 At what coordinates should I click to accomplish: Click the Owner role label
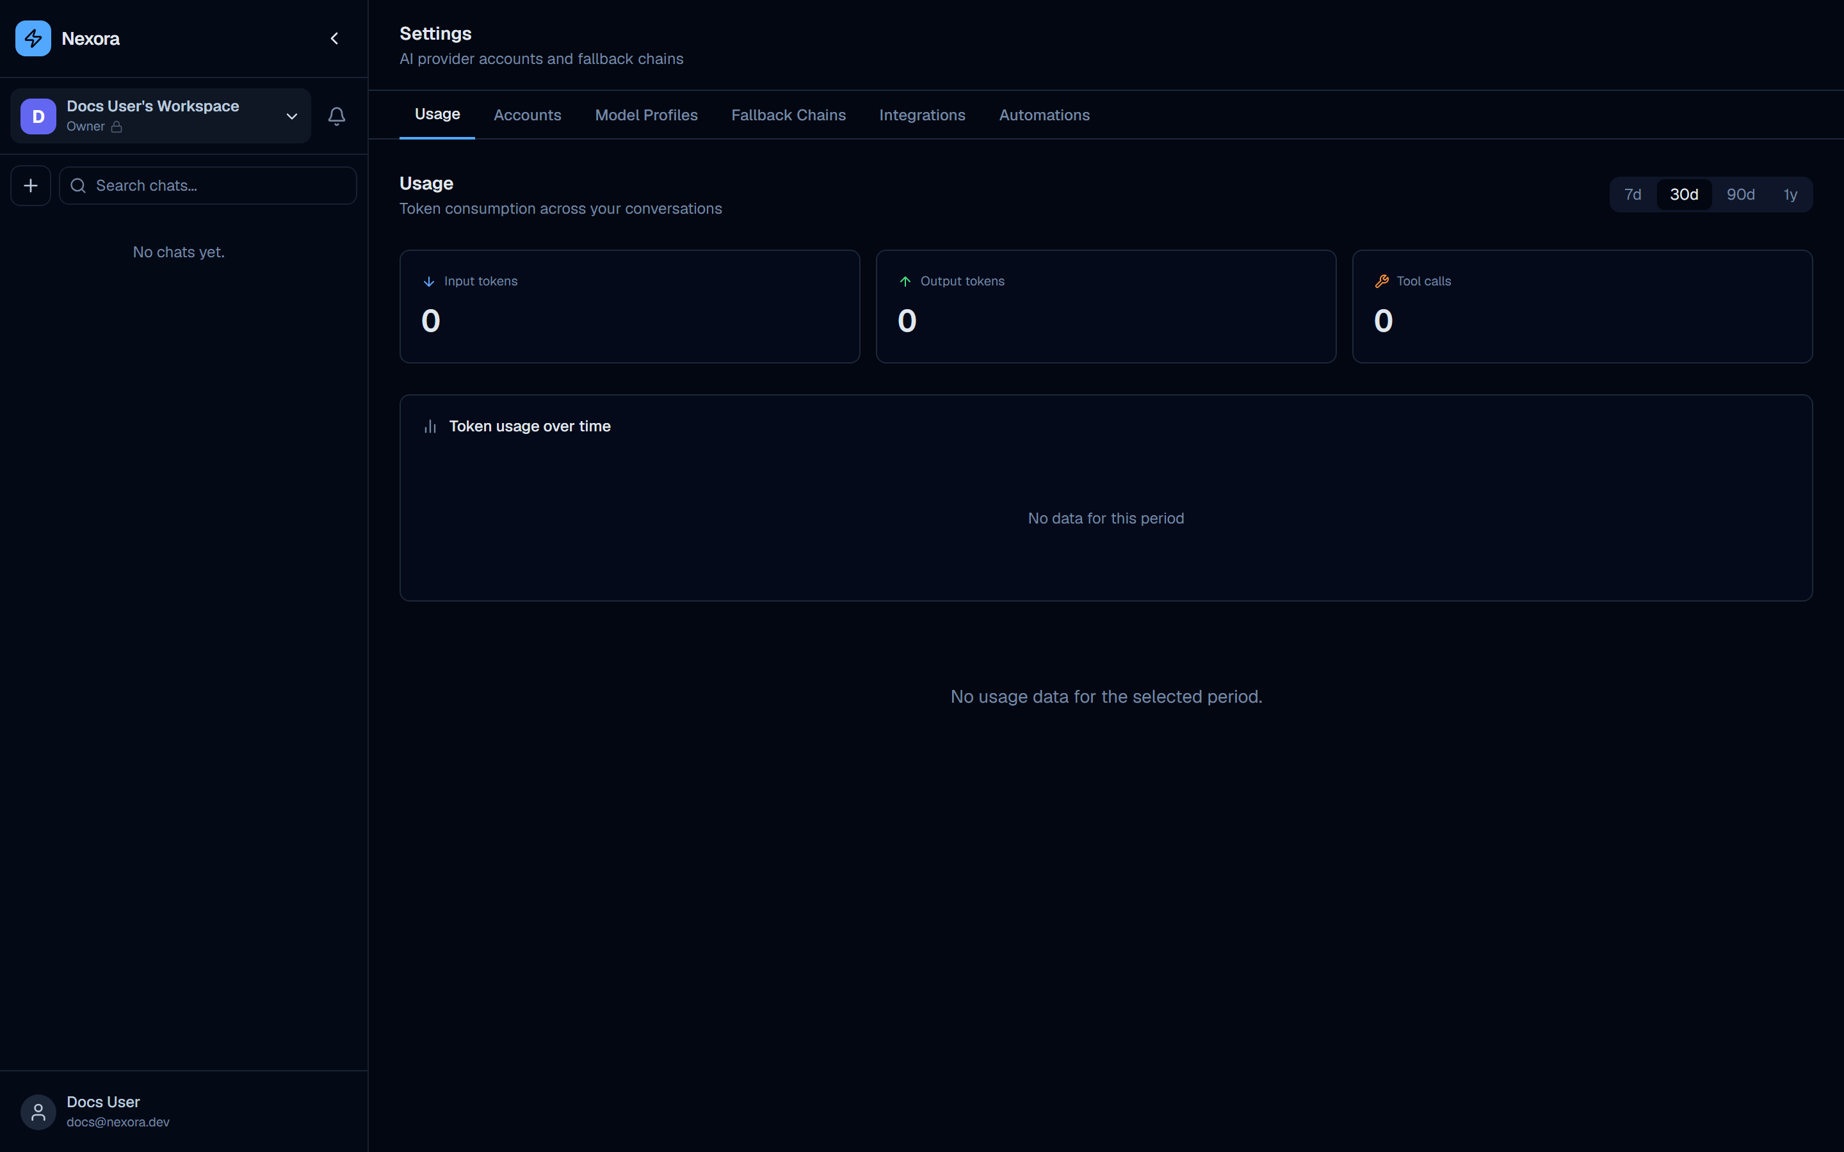[x=85, y=127]
